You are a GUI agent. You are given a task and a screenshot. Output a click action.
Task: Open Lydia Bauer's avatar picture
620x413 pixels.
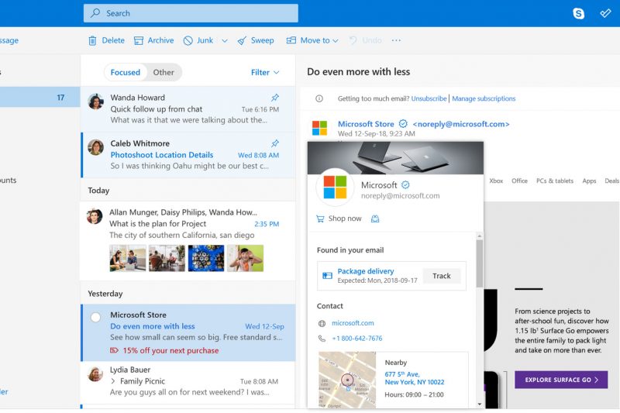coord(95,374)
